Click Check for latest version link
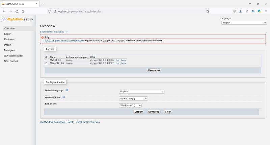The image size is (270, 145). pyautogui.click(x=88, y=122)
